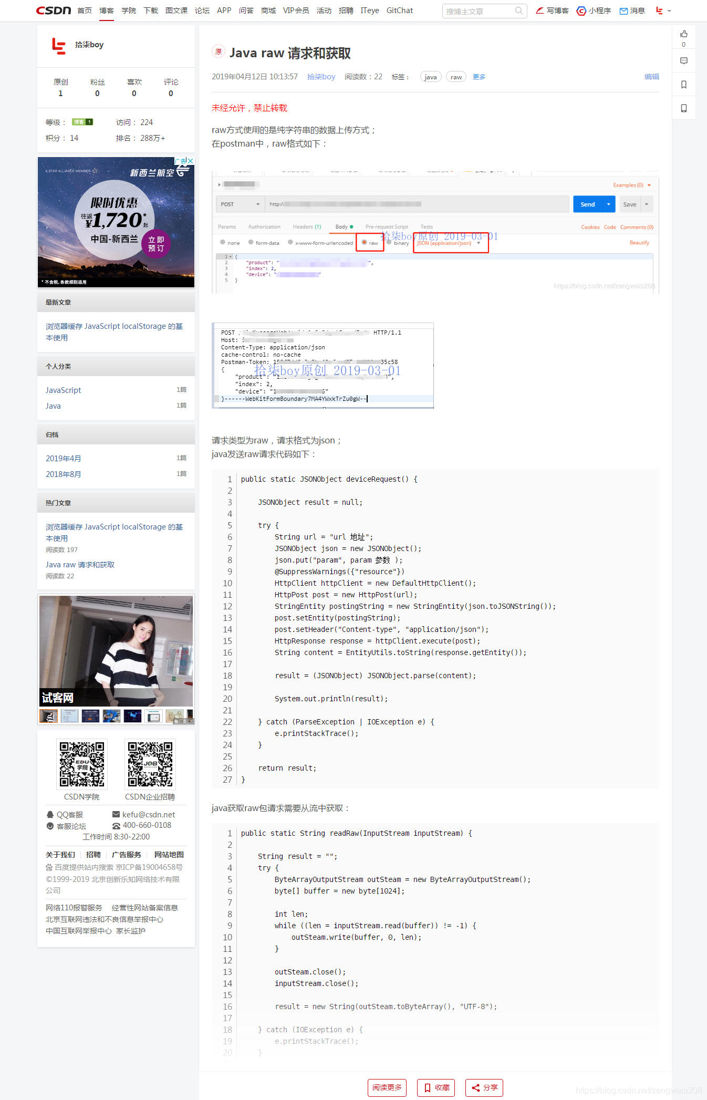Click 中国互联网举报中心 link

(x=79, y=931)
